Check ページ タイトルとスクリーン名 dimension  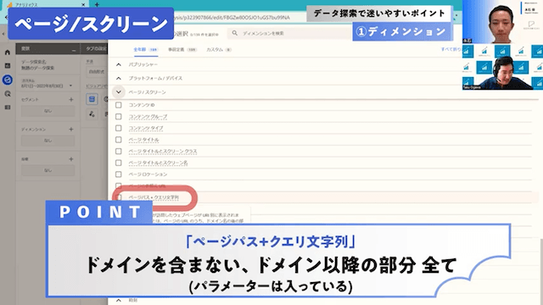(119, 163)
